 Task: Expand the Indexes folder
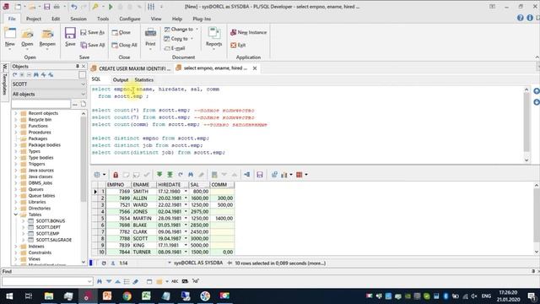tap(15, 247)
